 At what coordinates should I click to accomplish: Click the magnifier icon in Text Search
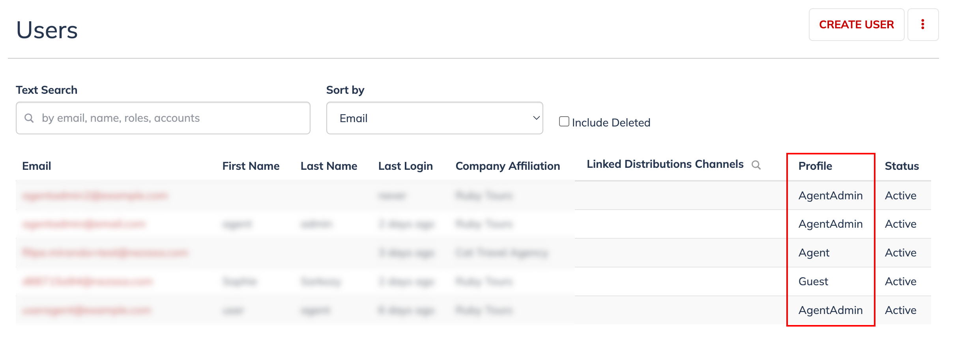click(x=29, y=118)
